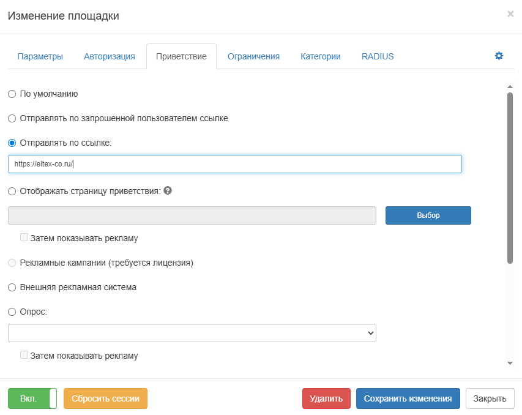Click the redirect URL input field
The width and height of the screenshot is (522, 415).
click(235, 164)
